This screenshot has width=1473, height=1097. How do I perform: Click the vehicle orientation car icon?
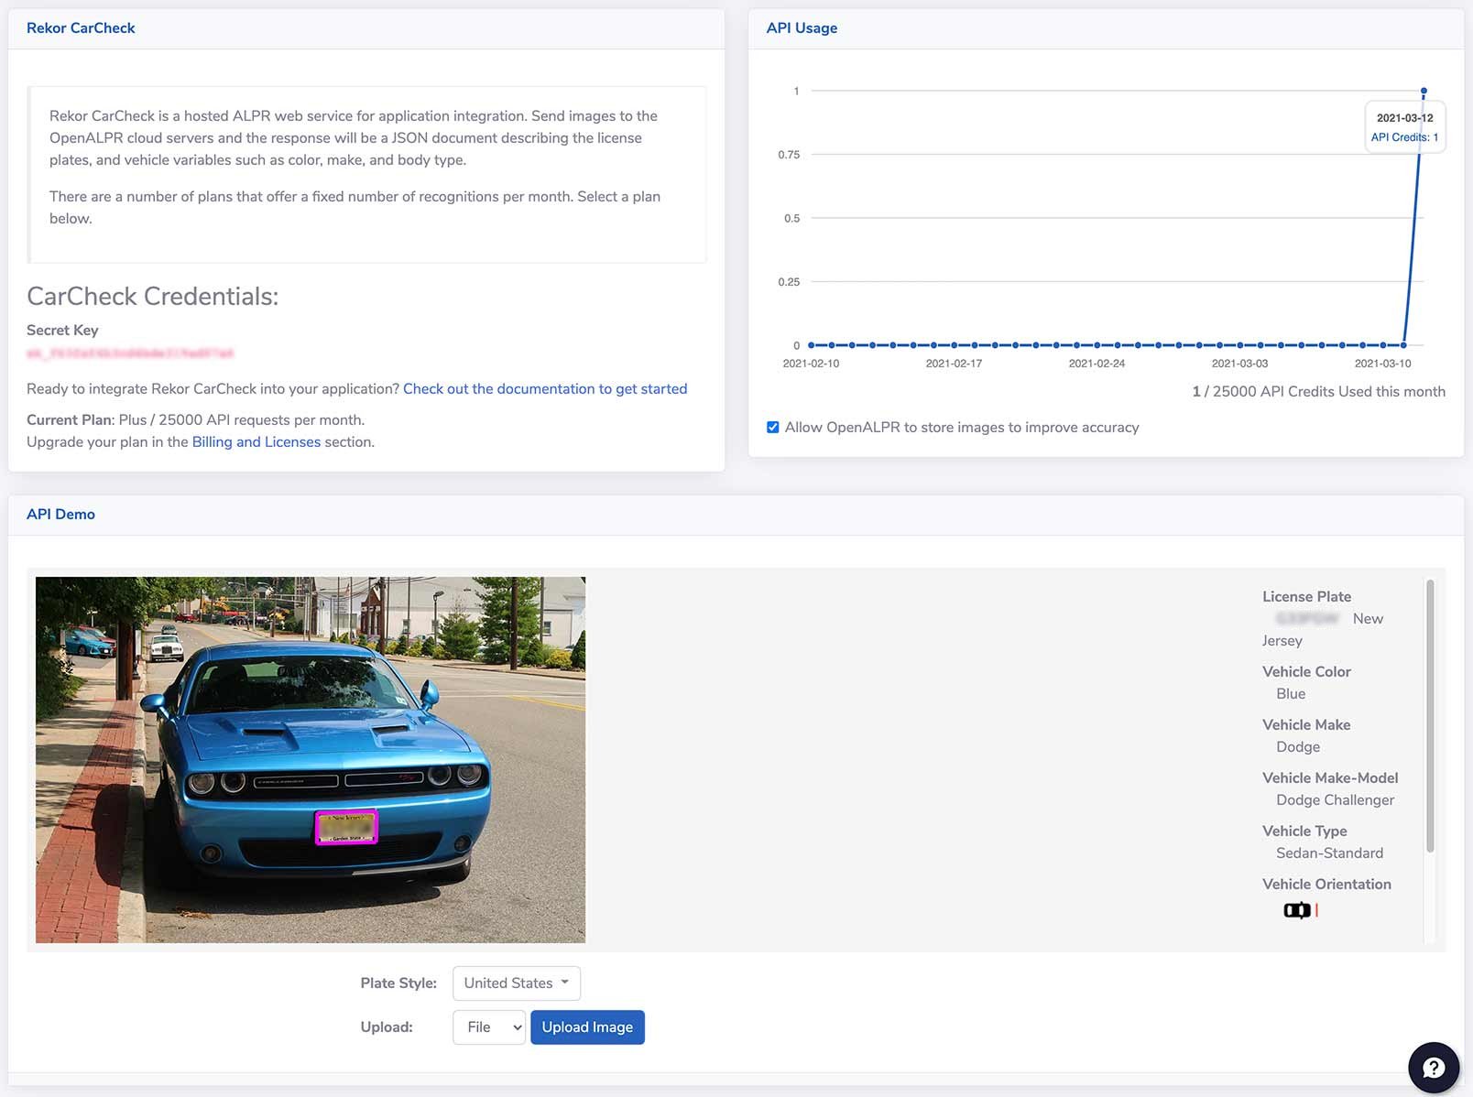click(1297, 910)
